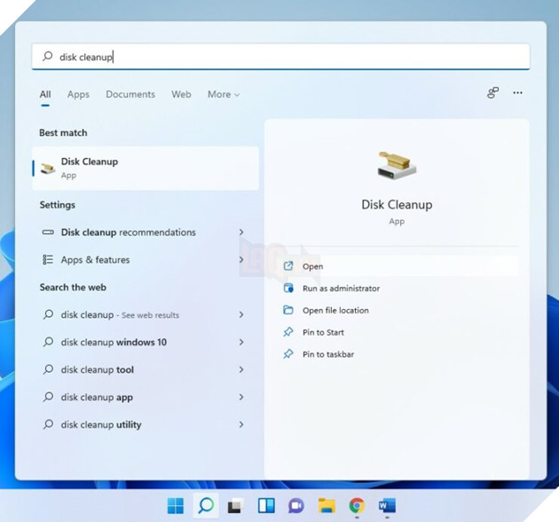Launch Google Chrome from the taskbar
559x522 pixels.
pyautogui.click(x=357, y=506)
